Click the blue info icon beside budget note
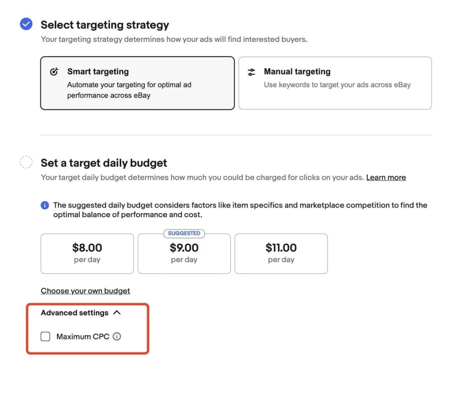This screenshot has width=471, height=403. [x=44, y=205]
